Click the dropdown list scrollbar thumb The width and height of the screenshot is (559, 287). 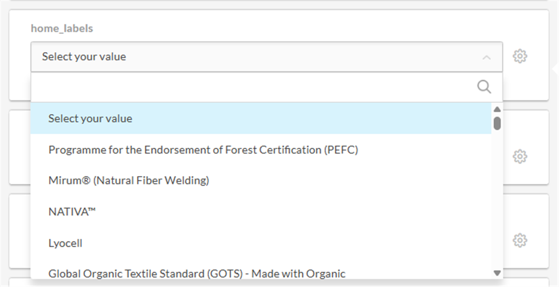click(x=497, y=123)
